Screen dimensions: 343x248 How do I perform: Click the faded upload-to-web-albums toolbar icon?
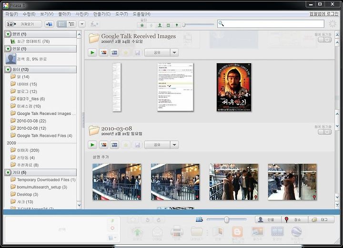pyautogui.click(x=94, y=24)
